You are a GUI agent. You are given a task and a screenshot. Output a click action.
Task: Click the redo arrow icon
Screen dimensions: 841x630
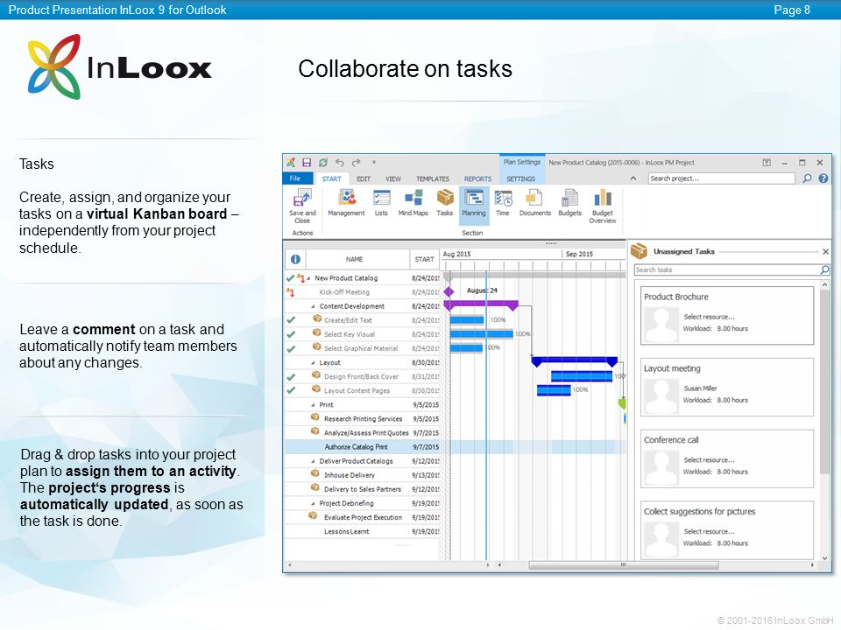pyautogui.click(x=357, y=163)
